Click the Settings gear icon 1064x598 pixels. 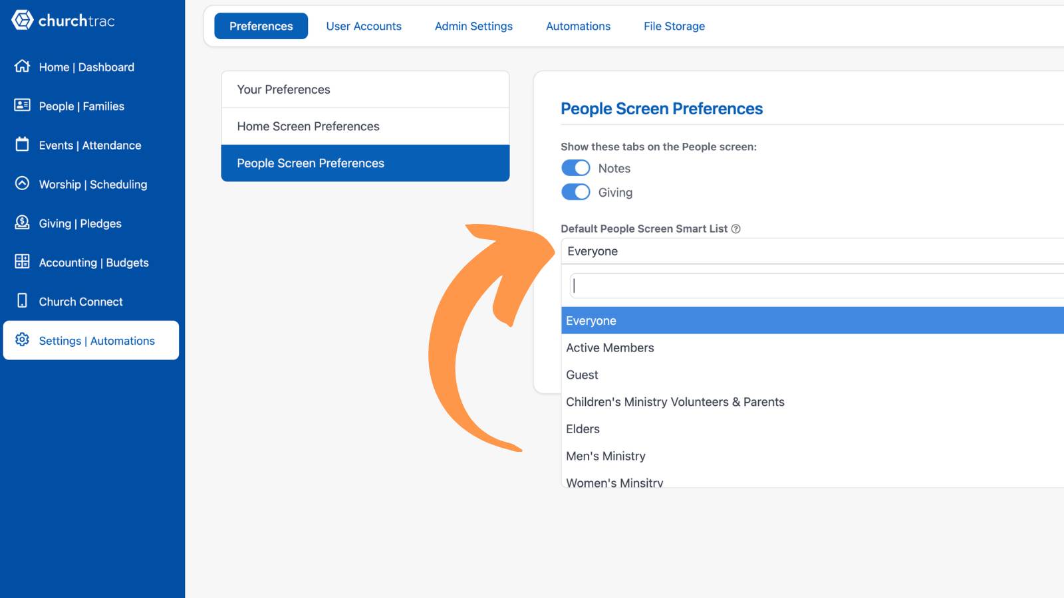[x=22, y=340]
